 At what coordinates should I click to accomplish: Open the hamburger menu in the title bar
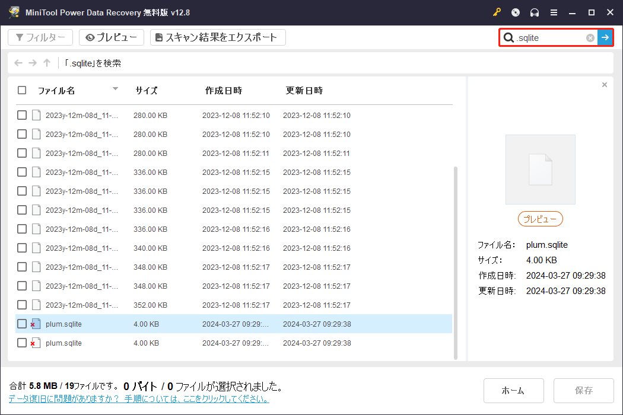click(x=553, y=12)
